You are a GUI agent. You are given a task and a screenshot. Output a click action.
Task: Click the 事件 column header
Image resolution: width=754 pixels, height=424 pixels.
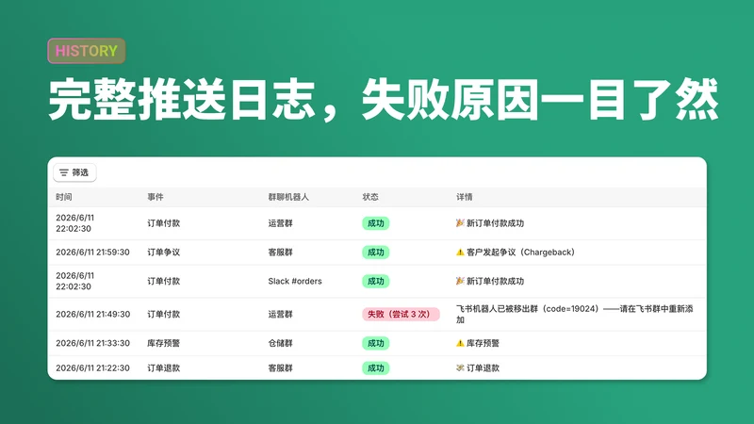click(x=156, y=197)
